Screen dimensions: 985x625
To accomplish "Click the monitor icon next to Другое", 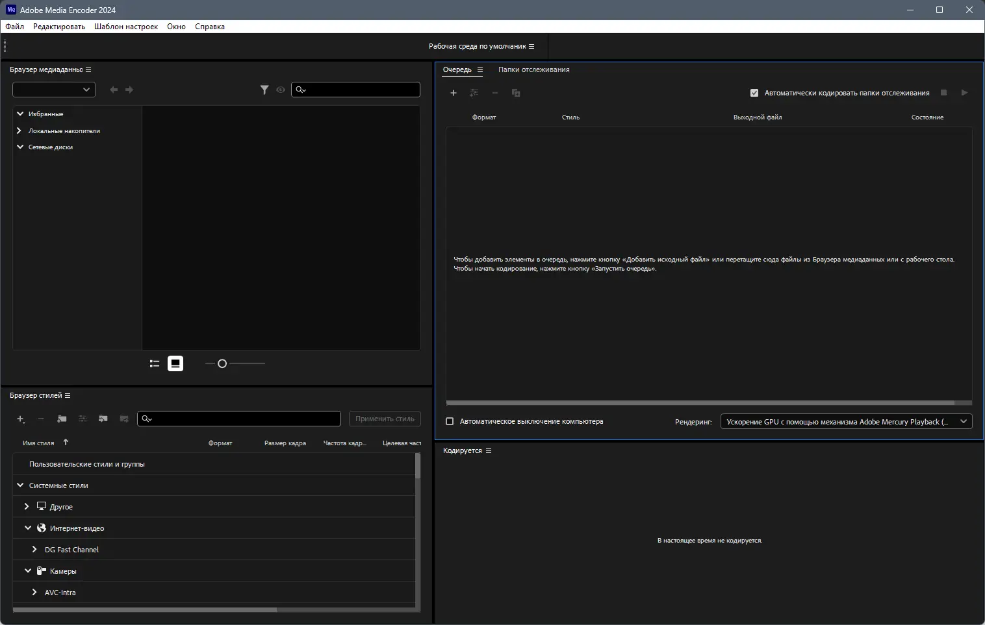I will [42, 506].
